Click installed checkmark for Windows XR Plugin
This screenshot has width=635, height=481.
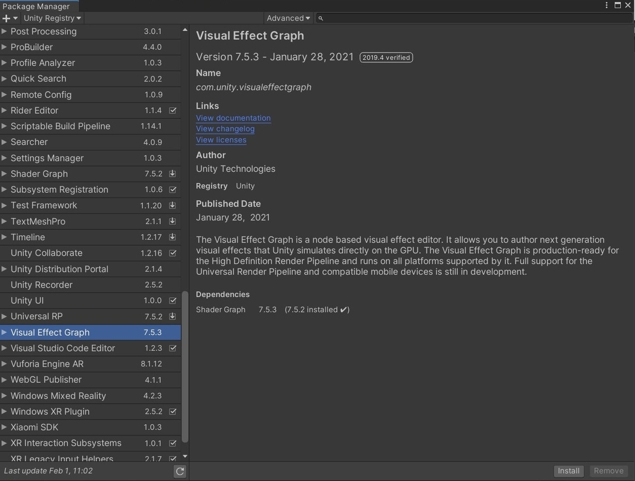click(x=173, y=412)
